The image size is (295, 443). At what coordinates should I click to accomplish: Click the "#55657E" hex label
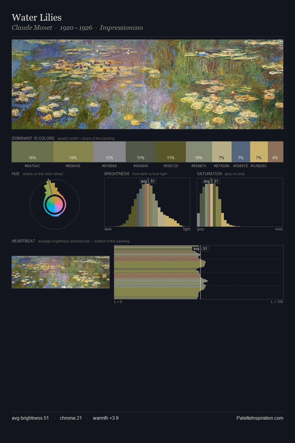241,166
